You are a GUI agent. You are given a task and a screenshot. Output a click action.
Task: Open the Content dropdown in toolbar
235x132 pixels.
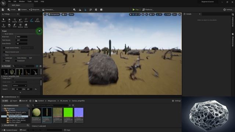(22, 10)
